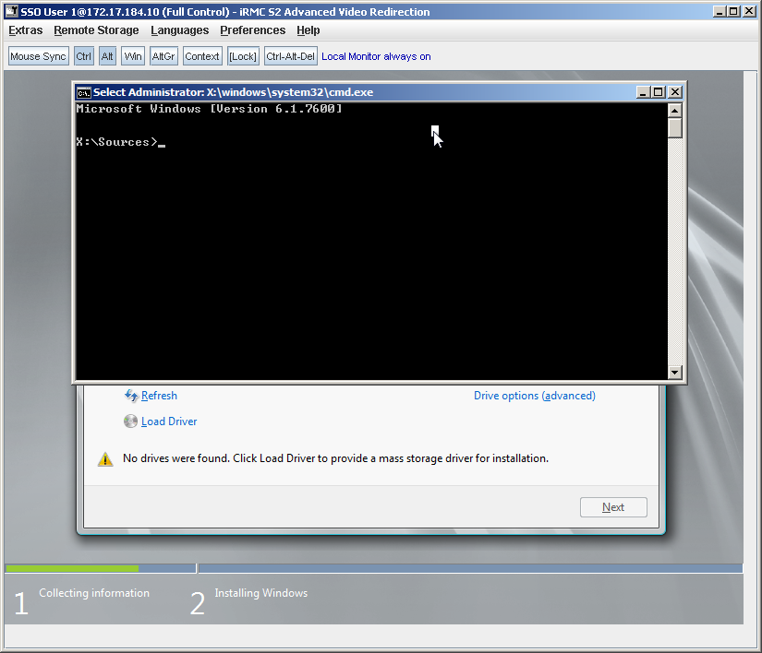Toggle the Context key button

coord(202,56)
